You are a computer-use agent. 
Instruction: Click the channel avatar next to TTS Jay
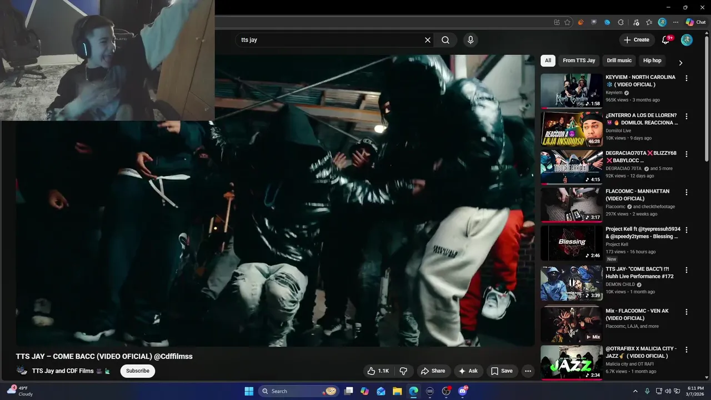click(x=22, y=371)
